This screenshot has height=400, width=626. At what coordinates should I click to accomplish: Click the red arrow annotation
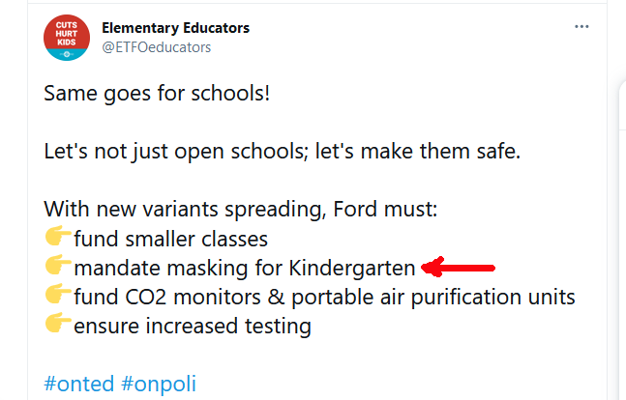point(459,267)
